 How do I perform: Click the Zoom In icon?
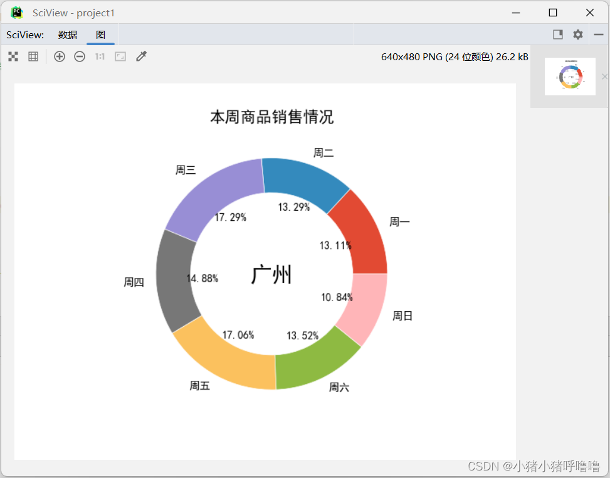click(x=60, y=56)
